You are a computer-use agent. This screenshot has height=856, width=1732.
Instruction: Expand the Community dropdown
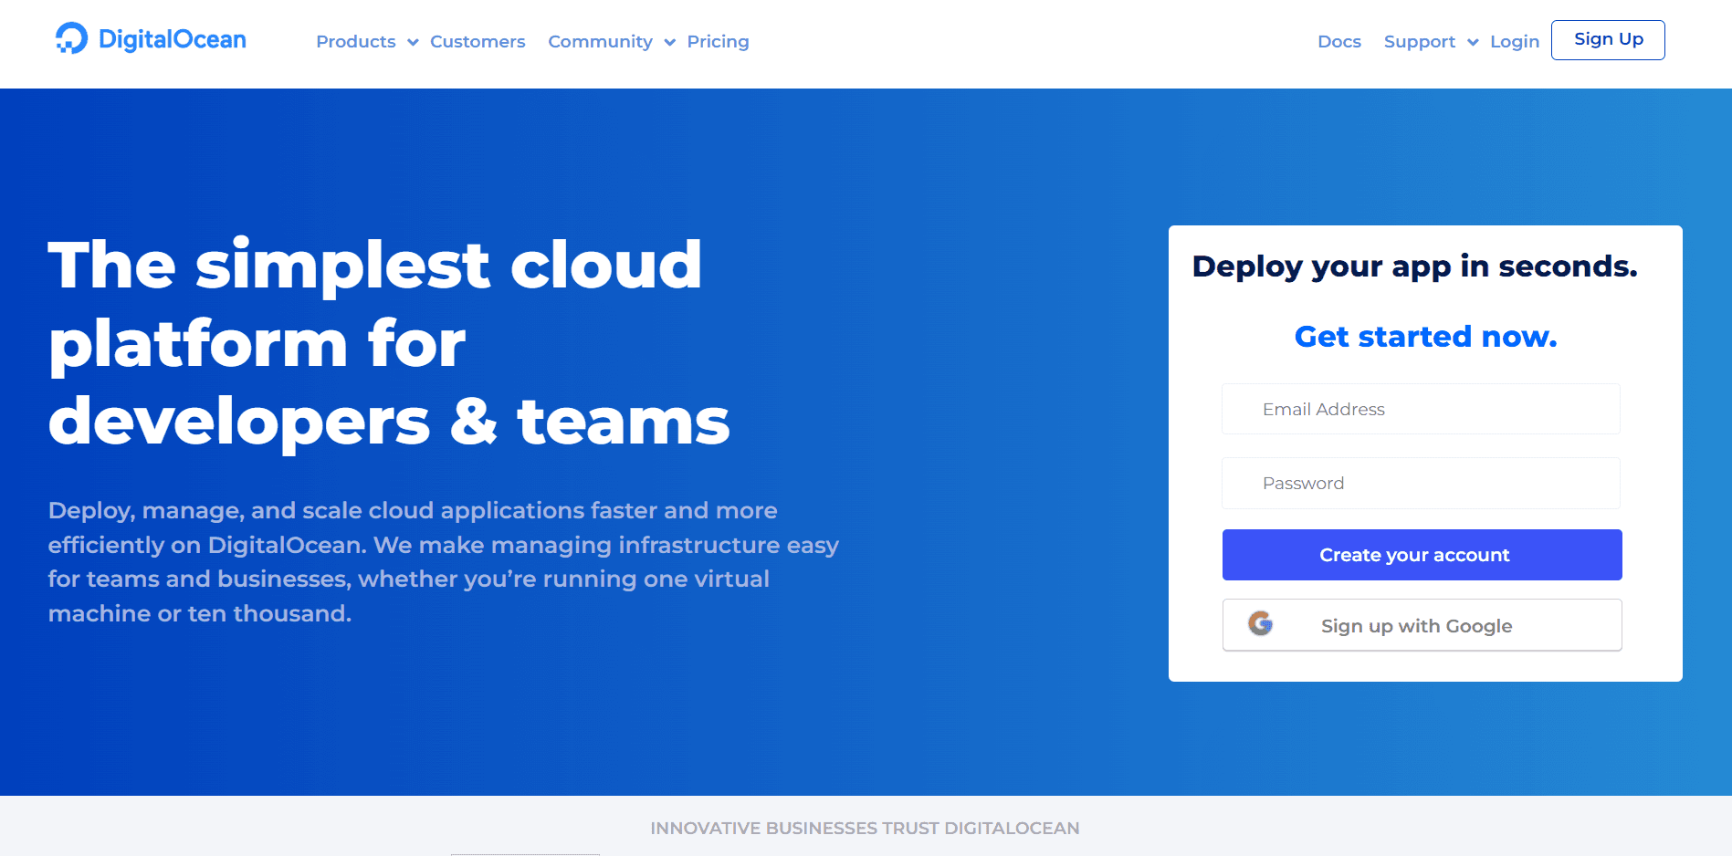tap(669, 42)
